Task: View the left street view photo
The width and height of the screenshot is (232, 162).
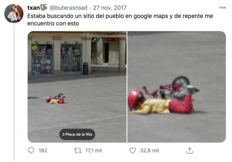Action: [x=77, y=87]
